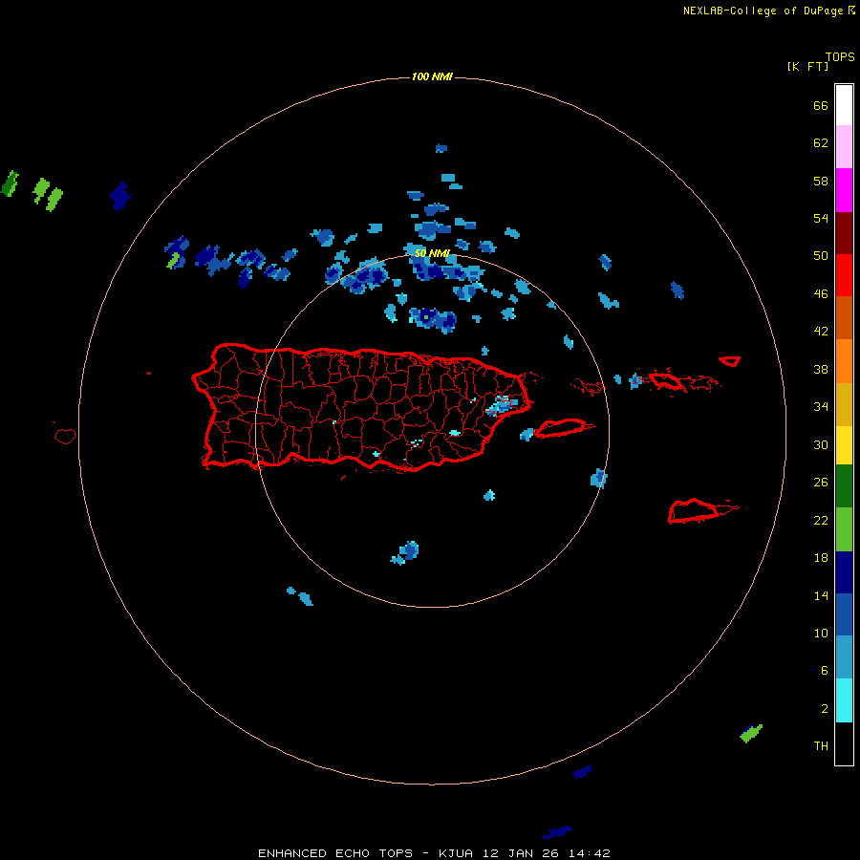Click the small Mona Island outline to the west

(65, 436)
